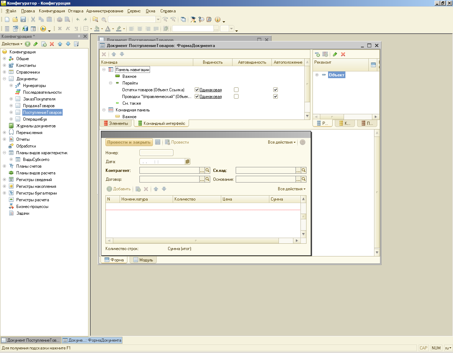Click the red X delete icon in Конфигурация panel
The height and width of the screenshot is (353, 453).
(x=52, y=44)
